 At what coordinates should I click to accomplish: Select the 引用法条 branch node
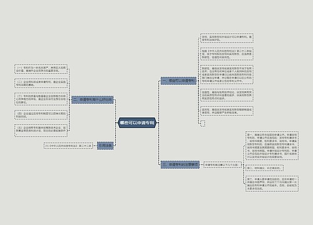point(105,146)
